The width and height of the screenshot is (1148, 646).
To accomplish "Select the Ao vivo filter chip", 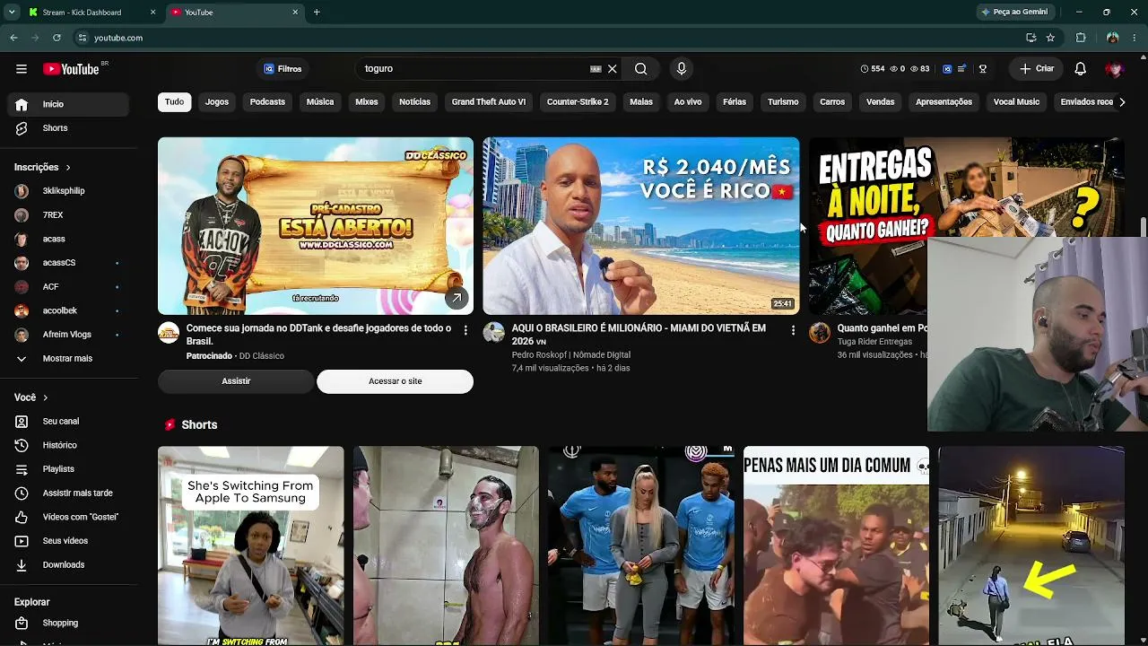I will (x=688, y=102).
